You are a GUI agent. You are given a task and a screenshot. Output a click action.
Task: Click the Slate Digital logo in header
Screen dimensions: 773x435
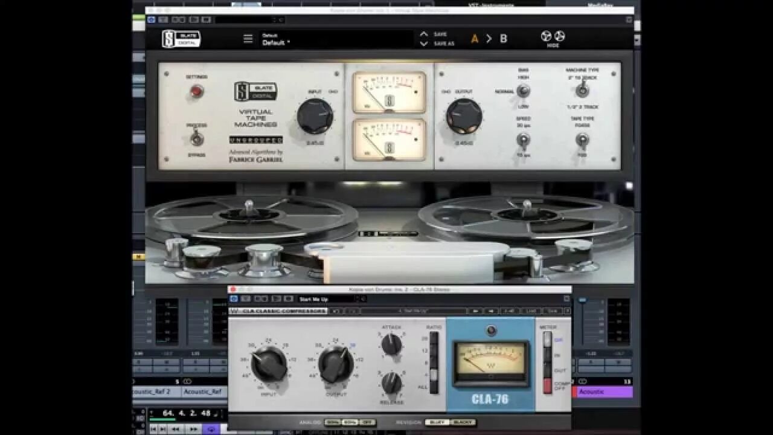click(181, 39)
